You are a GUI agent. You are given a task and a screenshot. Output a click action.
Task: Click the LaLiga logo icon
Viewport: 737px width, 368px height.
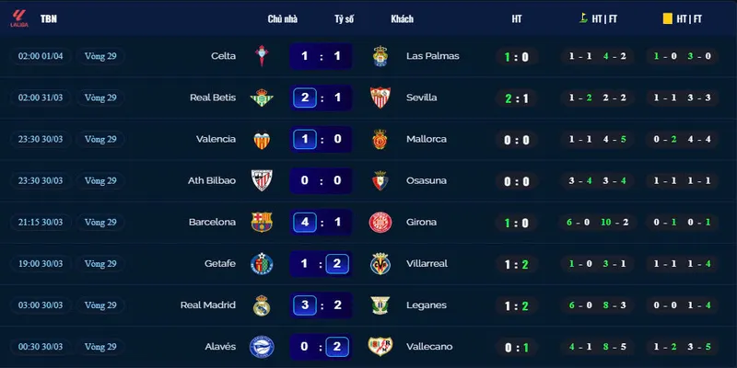tap(19, 18)
